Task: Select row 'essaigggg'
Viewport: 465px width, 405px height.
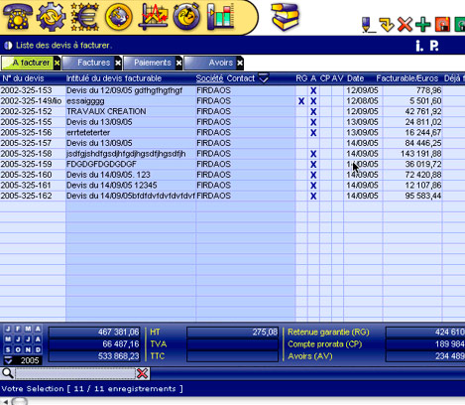Action: point(85,101)
